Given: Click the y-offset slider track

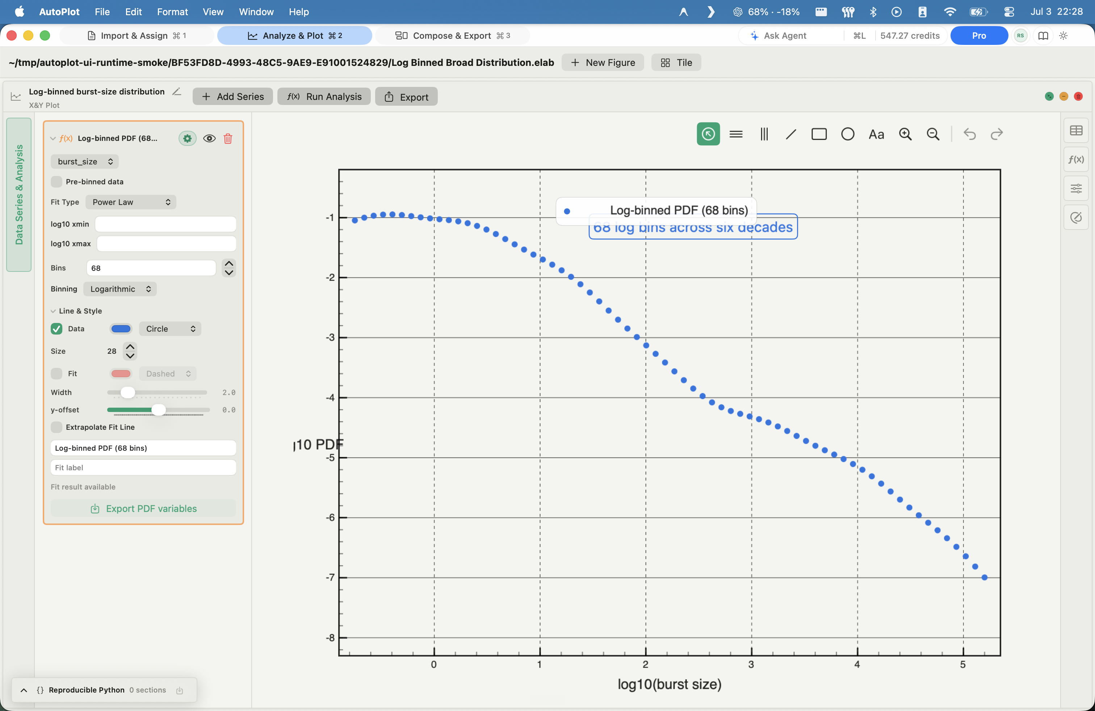Looking at the screenshot, I should (x=158, y=410).
